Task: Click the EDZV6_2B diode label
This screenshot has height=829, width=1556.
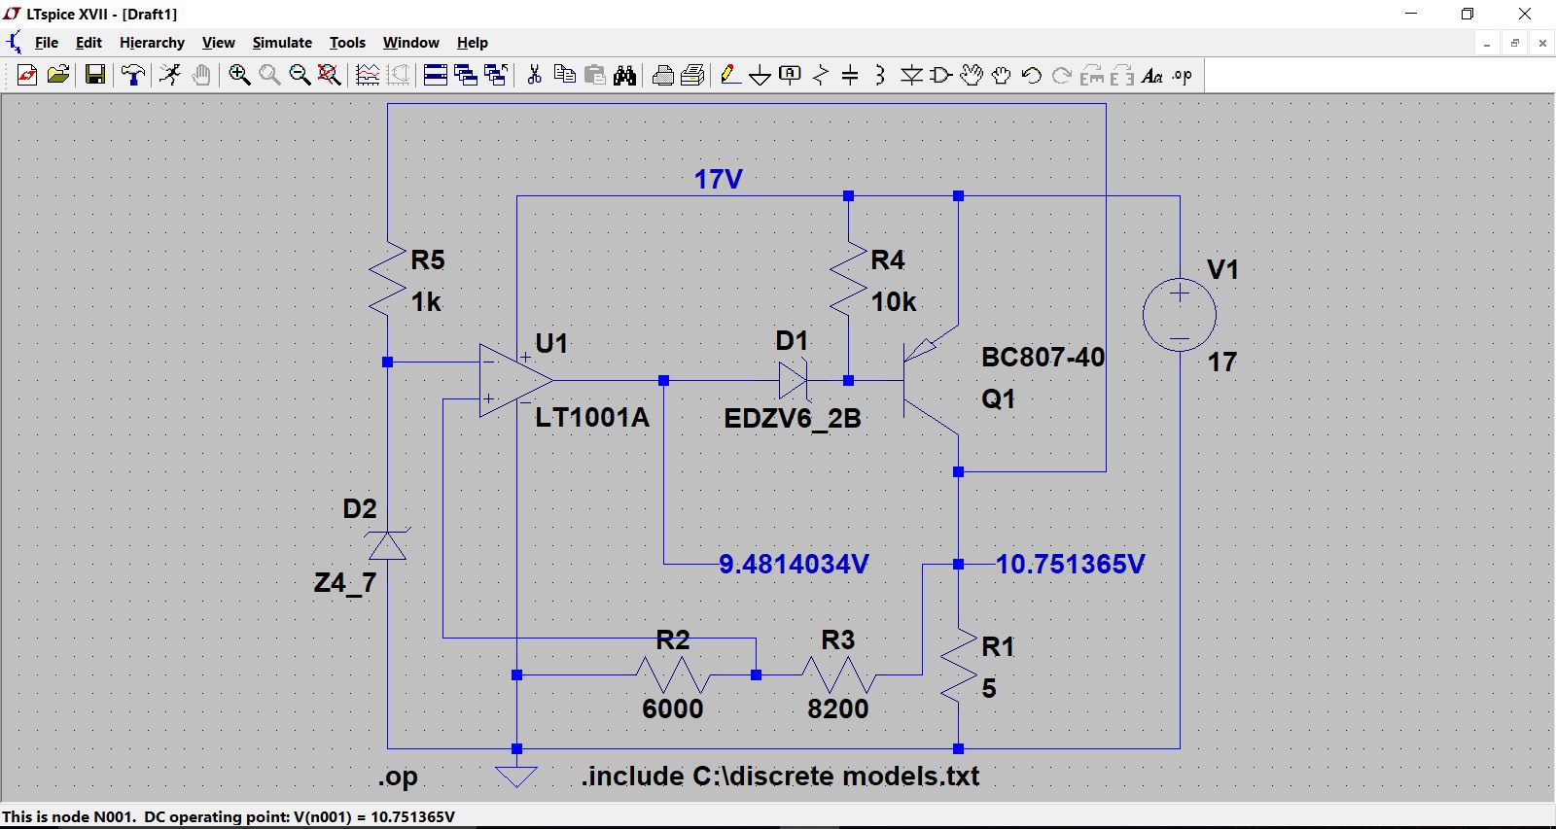Action: [793, 419]
